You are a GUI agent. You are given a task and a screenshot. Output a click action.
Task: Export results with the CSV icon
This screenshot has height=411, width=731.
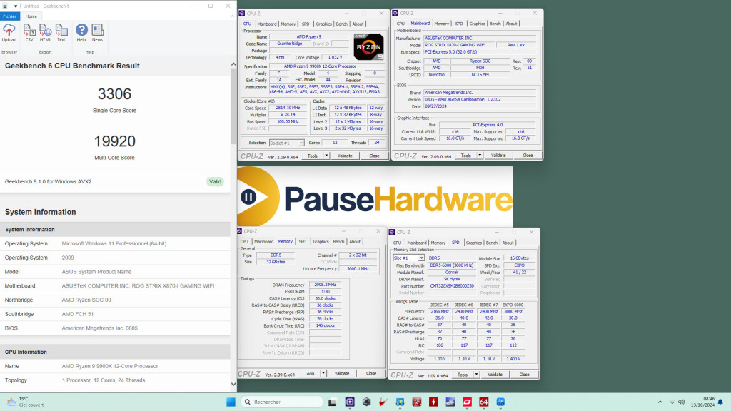coord(29,32)
